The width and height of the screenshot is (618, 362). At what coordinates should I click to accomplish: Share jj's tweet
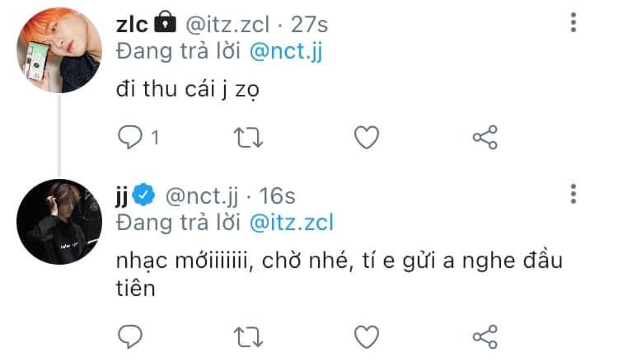coord(485,336)
